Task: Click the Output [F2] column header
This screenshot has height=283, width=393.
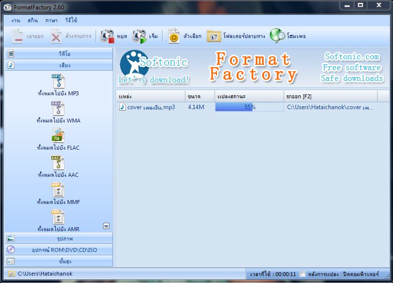Action: point(330,96)
